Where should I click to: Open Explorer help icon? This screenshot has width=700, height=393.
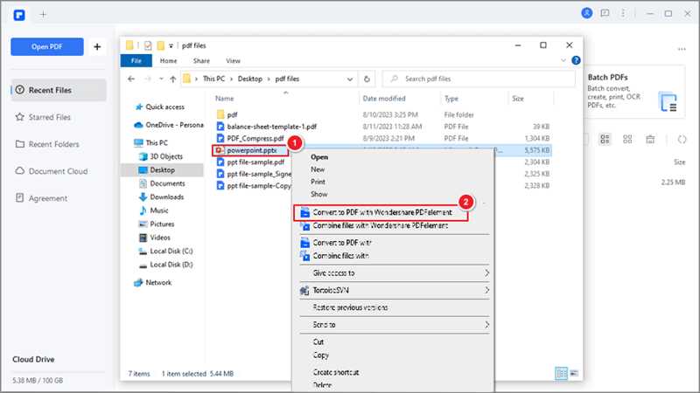point(576,60)
